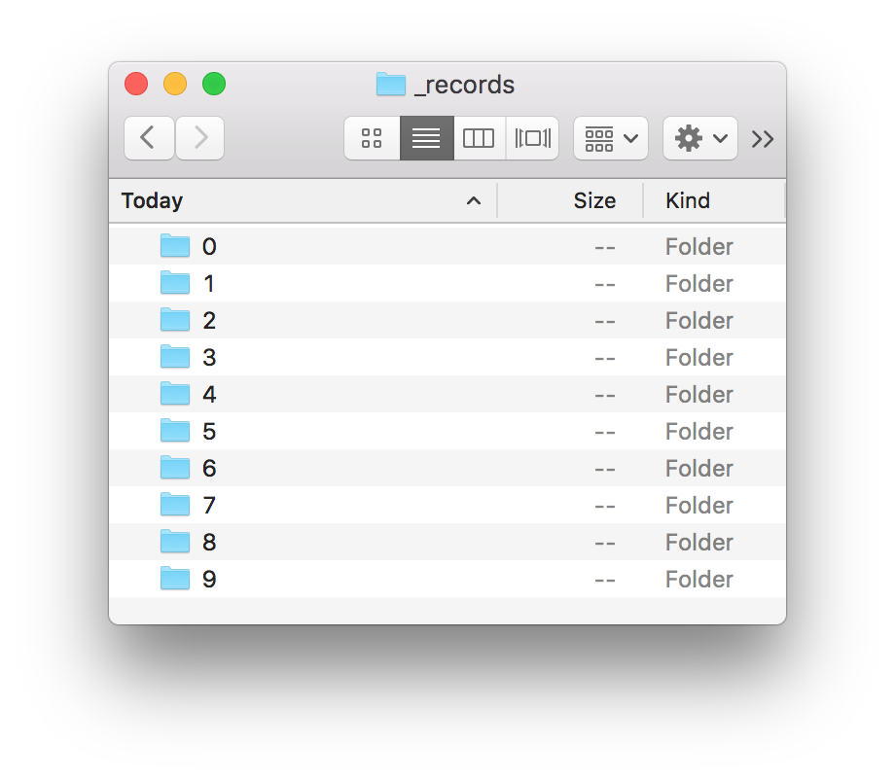Switch to list view
This screenshot has height=780, width=895.
(x=426, y=138)
